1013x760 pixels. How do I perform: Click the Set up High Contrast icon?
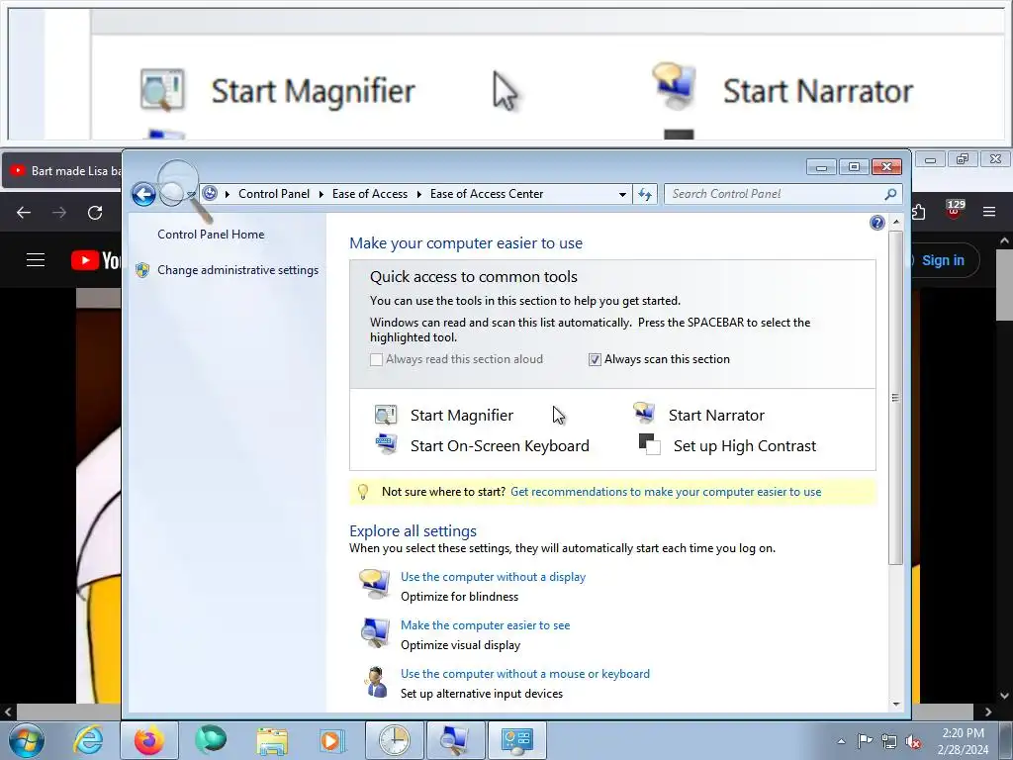point(649,444)
